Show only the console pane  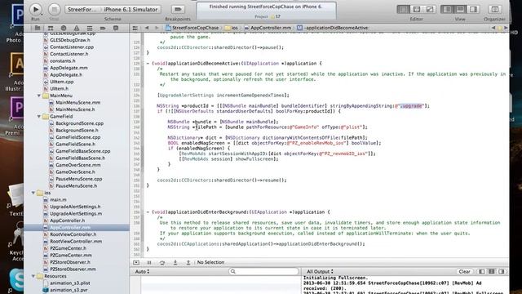tap(502, 272)
